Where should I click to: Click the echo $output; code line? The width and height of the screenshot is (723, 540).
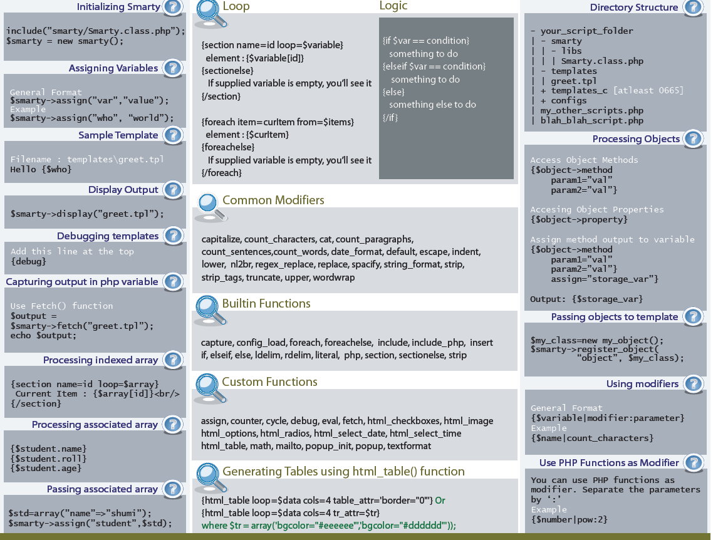43,336
